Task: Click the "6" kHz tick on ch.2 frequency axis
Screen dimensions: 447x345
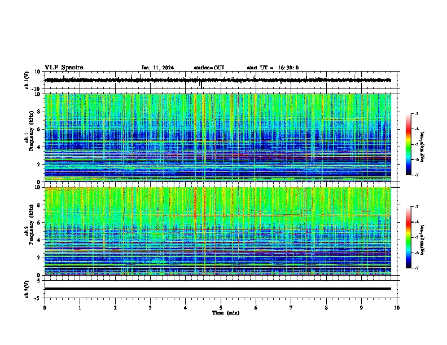Action: click(x=39, y=223)
